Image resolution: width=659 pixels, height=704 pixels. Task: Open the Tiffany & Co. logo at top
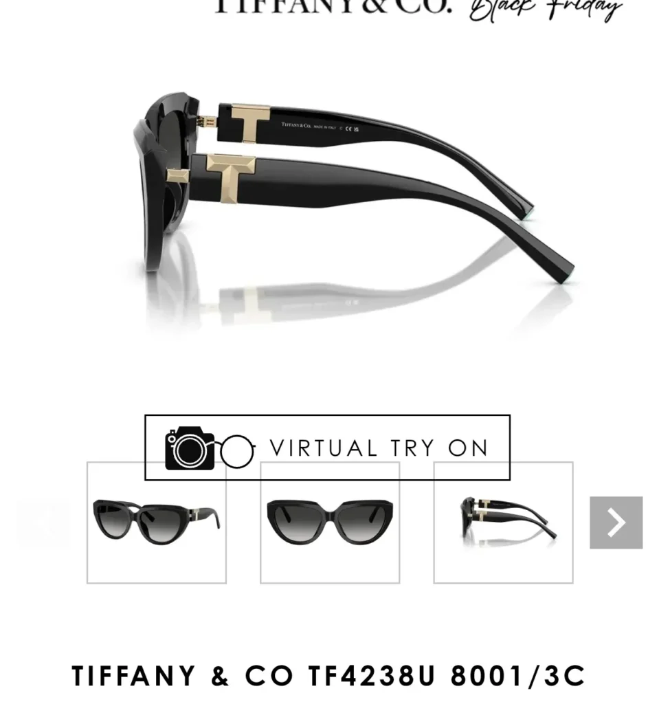(333, 6)
